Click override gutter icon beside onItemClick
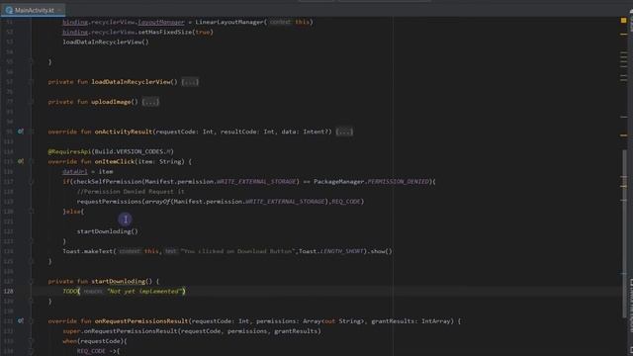Screen dimensions: 633x356 (x=20, y=161)
